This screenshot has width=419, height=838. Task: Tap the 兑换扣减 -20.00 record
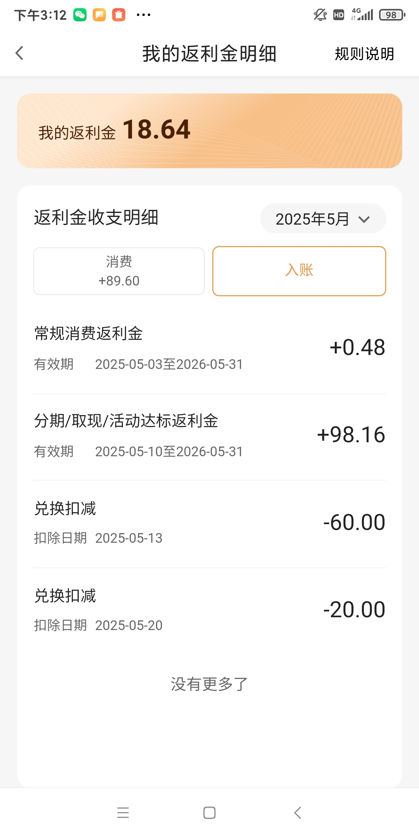209,610
